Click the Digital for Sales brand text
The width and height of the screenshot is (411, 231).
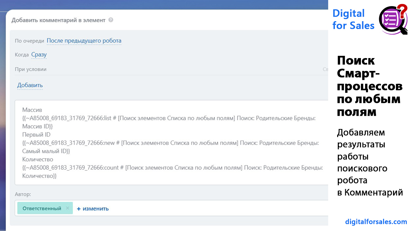click(x=353, y=19)
